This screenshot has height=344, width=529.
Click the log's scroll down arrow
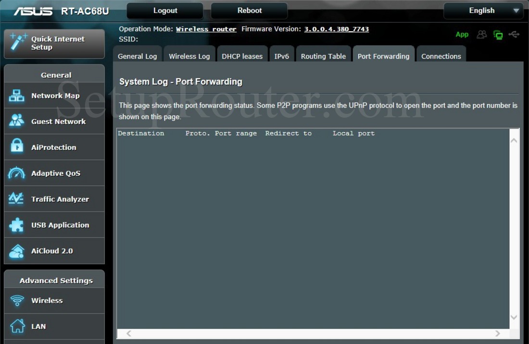pos(514,318)
